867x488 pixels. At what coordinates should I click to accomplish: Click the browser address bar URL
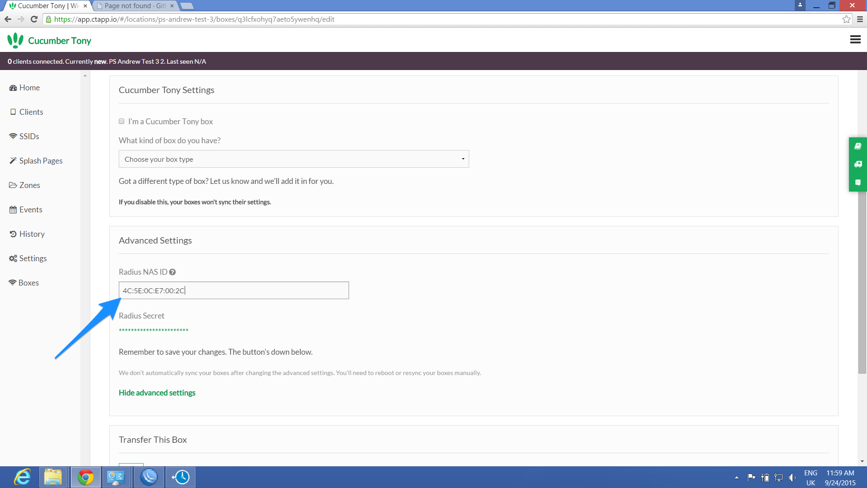tap(194, 19)
